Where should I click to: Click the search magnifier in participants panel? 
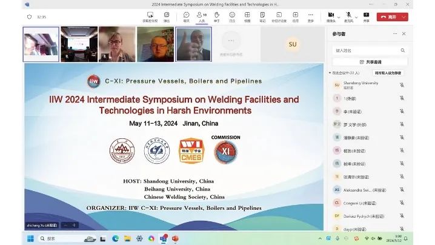(402, 50)
